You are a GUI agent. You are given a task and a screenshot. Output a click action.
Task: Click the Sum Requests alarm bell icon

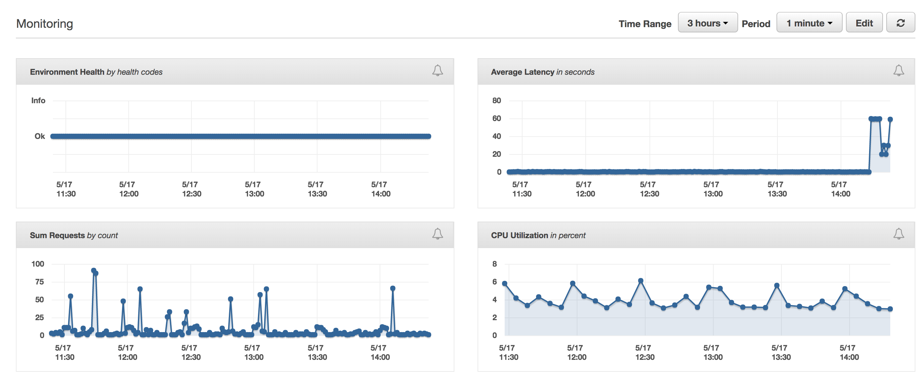(438, 234)
